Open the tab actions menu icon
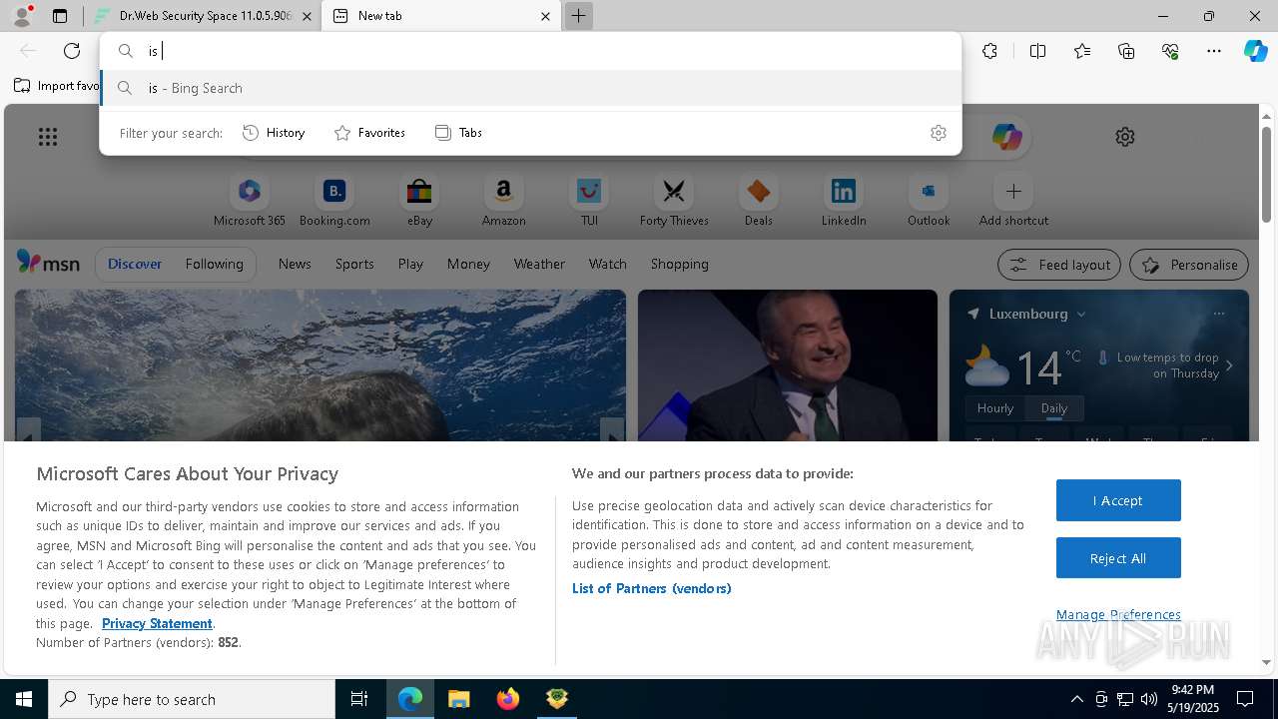 [x=60, y=16]
